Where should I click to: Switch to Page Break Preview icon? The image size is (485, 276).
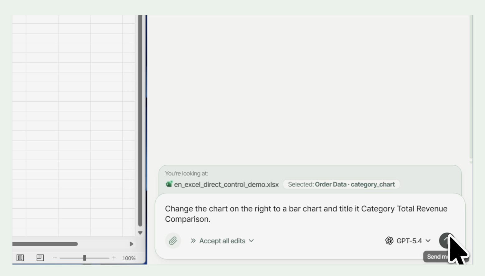pos(40,258)
